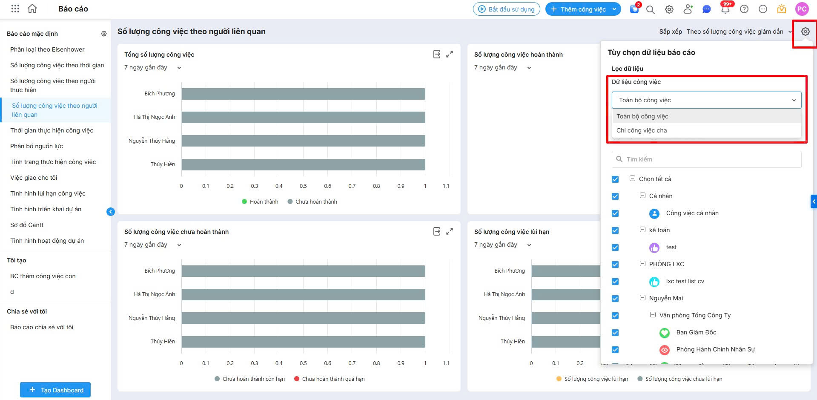Open the Toàn bộ công việc combo box
This screenshot has width=817, height=400.
coord(706,100)
